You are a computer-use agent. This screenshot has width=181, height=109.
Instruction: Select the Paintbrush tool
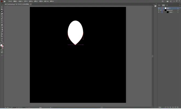[2, 18]
